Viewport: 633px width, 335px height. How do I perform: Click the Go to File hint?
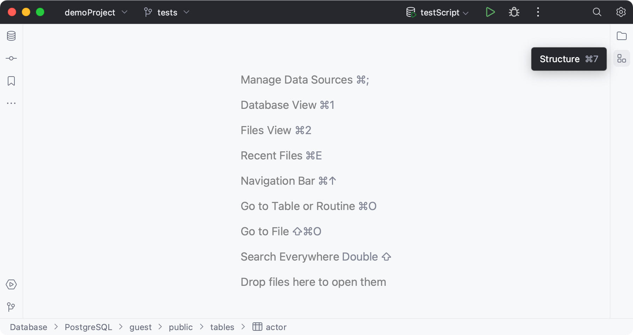[x=281, y=231]
